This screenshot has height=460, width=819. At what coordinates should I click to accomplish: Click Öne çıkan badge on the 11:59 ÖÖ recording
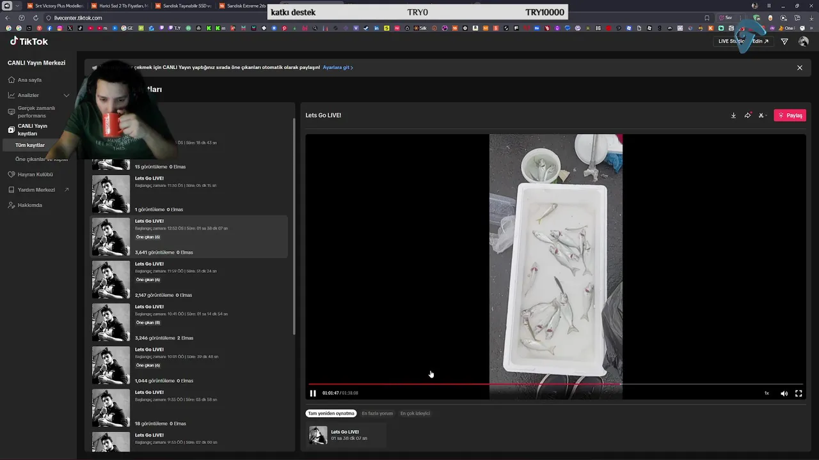pyautogui.click(x=148, y=280)
